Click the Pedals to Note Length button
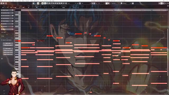 coord(8,50)
